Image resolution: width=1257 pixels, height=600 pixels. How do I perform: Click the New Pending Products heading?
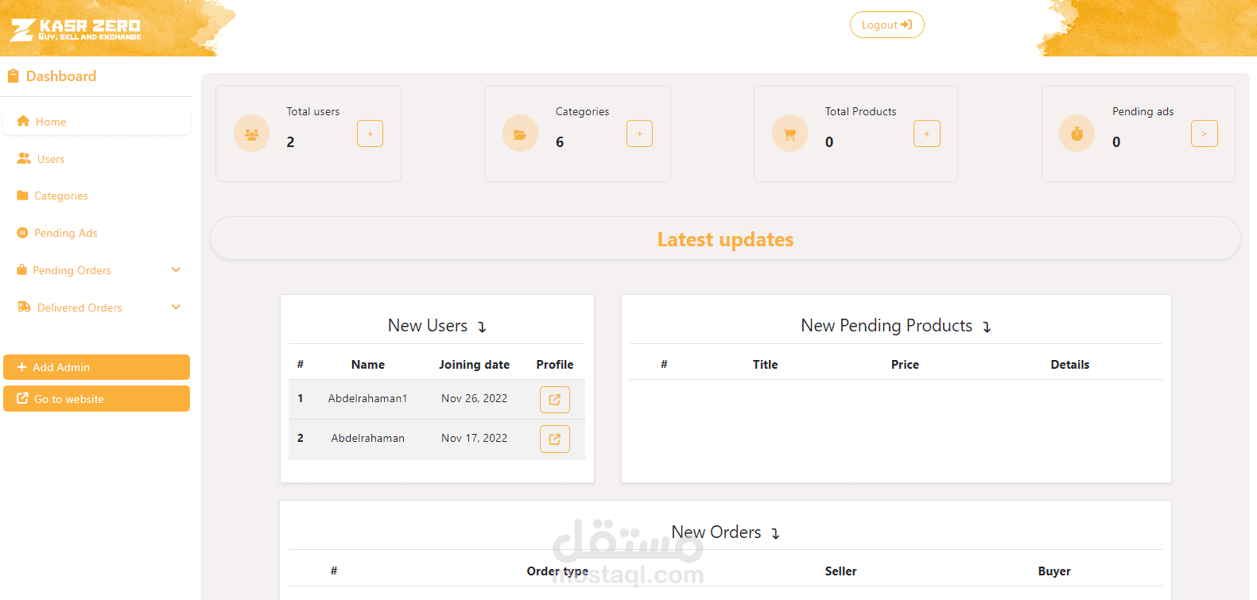pyautogui.click(x=886, y=326)
